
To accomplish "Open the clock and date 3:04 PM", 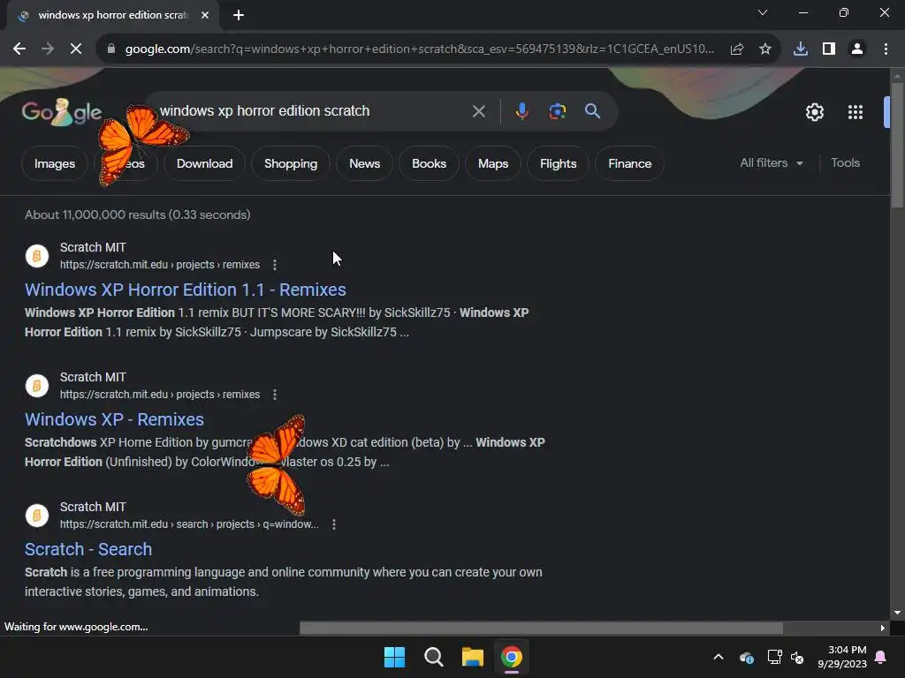I will [x=842, y=657].
